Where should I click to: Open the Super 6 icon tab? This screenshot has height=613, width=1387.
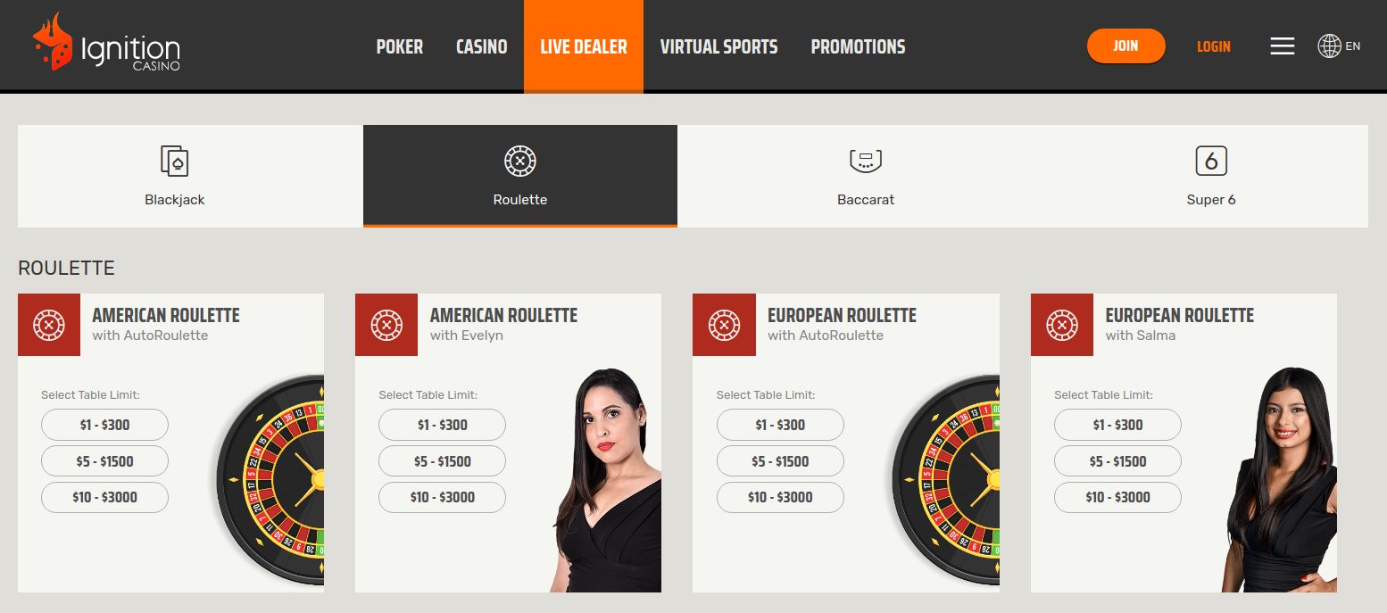1211,162
